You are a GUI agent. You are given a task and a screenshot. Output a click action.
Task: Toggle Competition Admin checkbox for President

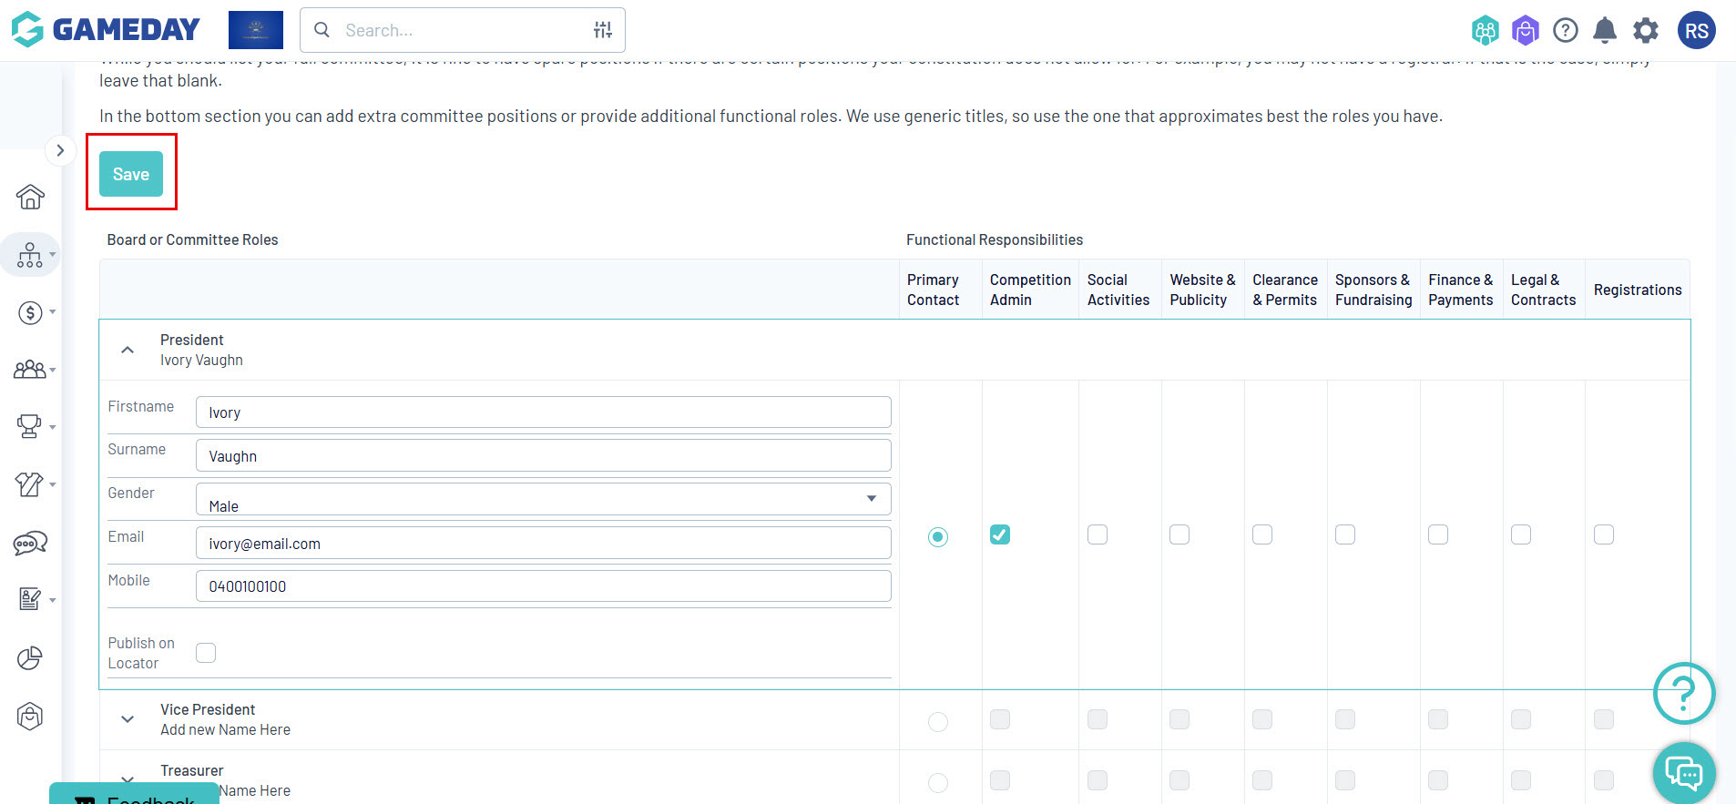click(1000, 534)
